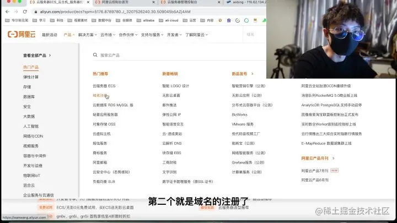Click the browser forward arrow
The height and width of the screenshot is (223, 397).
click(16, 12)
